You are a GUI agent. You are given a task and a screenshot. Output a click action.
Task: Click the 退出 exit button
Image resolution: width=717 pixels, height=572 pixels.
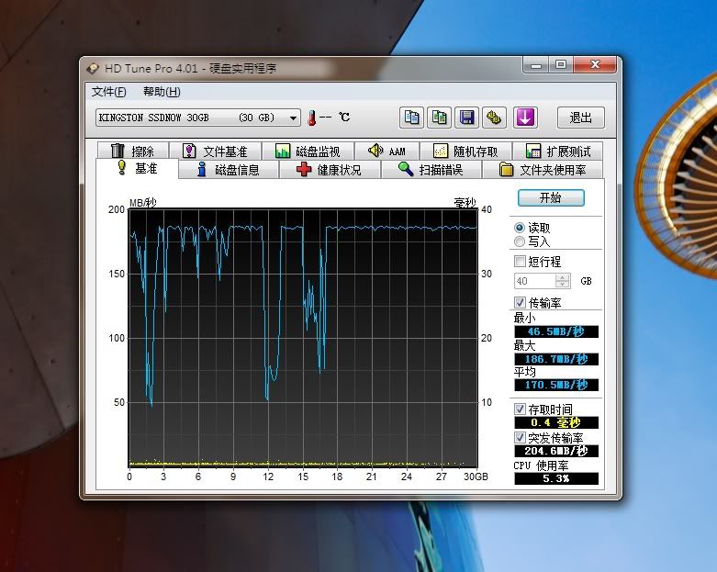(x=580, y=118)
